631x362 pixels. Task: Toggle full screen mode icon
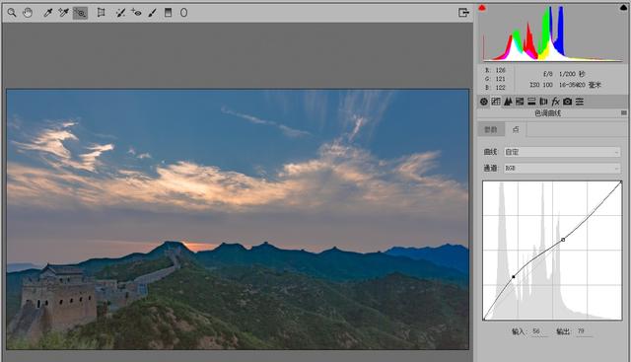(x=463, y=13)
